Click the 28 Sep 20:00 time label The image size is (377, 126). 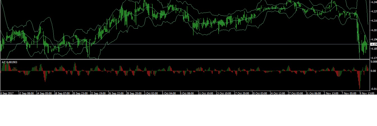point(134,93)
